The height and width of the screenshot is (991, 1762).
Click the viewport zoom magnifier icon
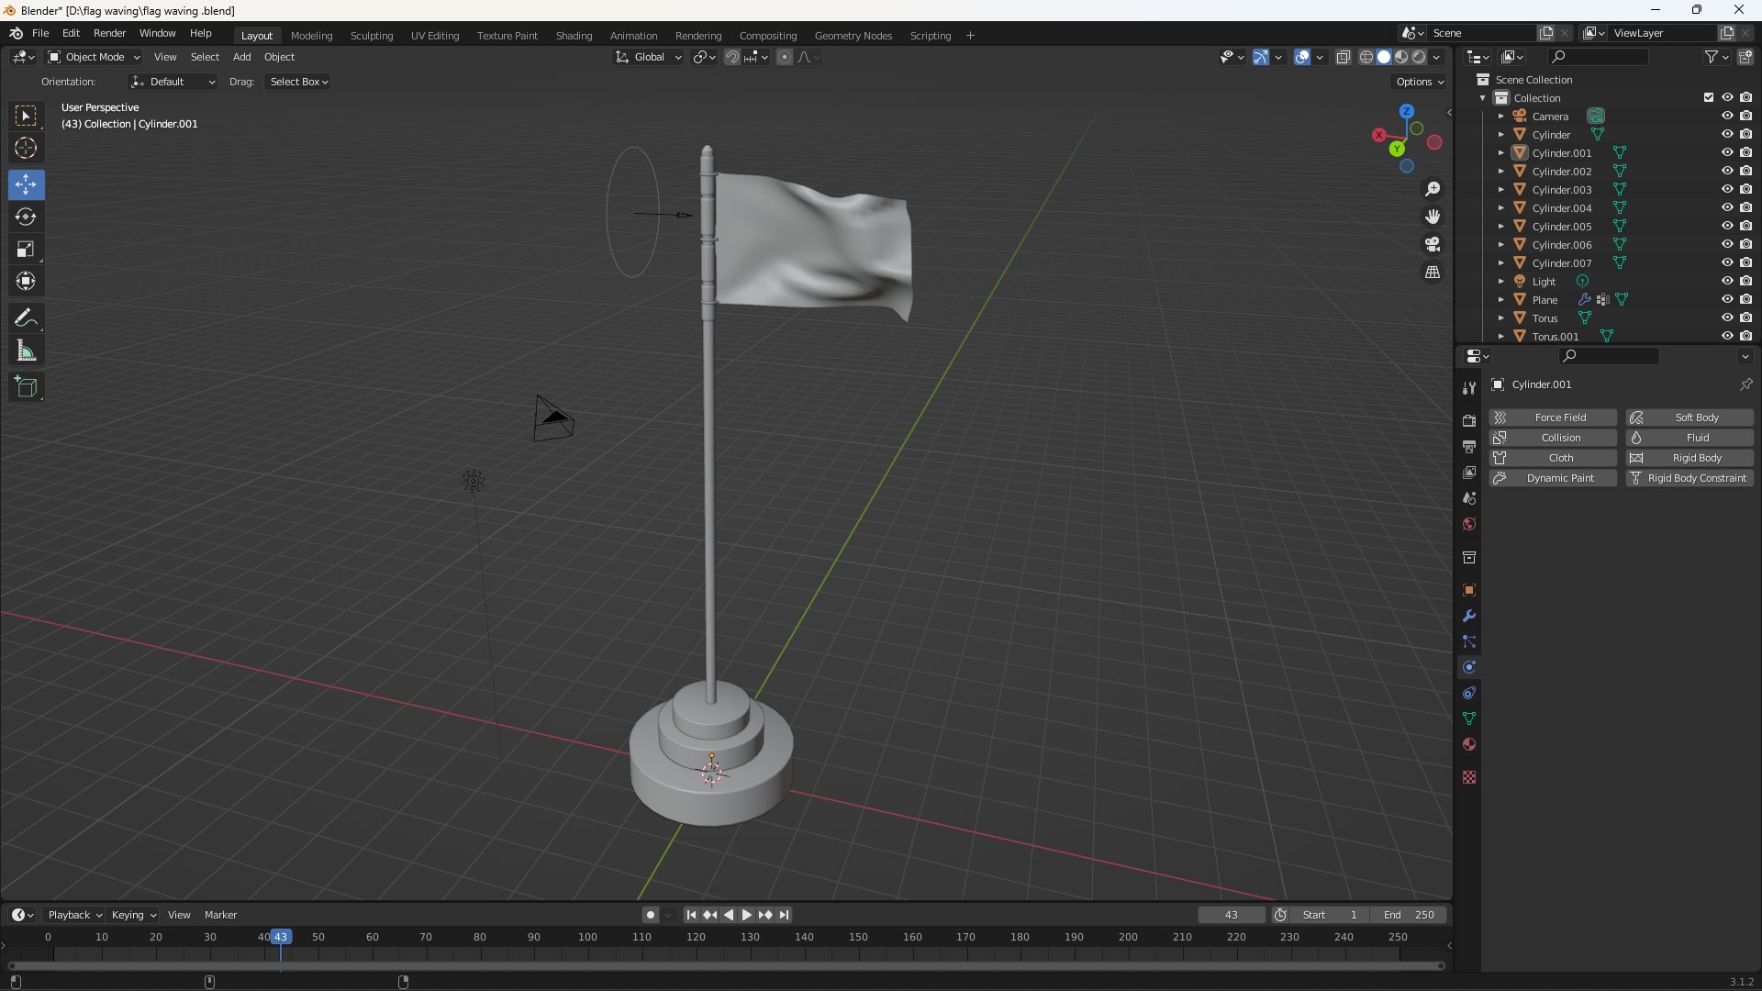(1432, 189)
